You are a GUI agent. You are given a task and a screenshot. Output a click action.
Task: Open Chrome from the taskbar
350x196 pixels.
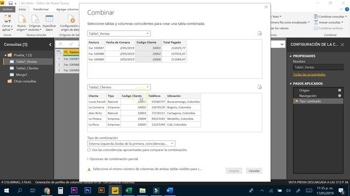pos(47,191)
